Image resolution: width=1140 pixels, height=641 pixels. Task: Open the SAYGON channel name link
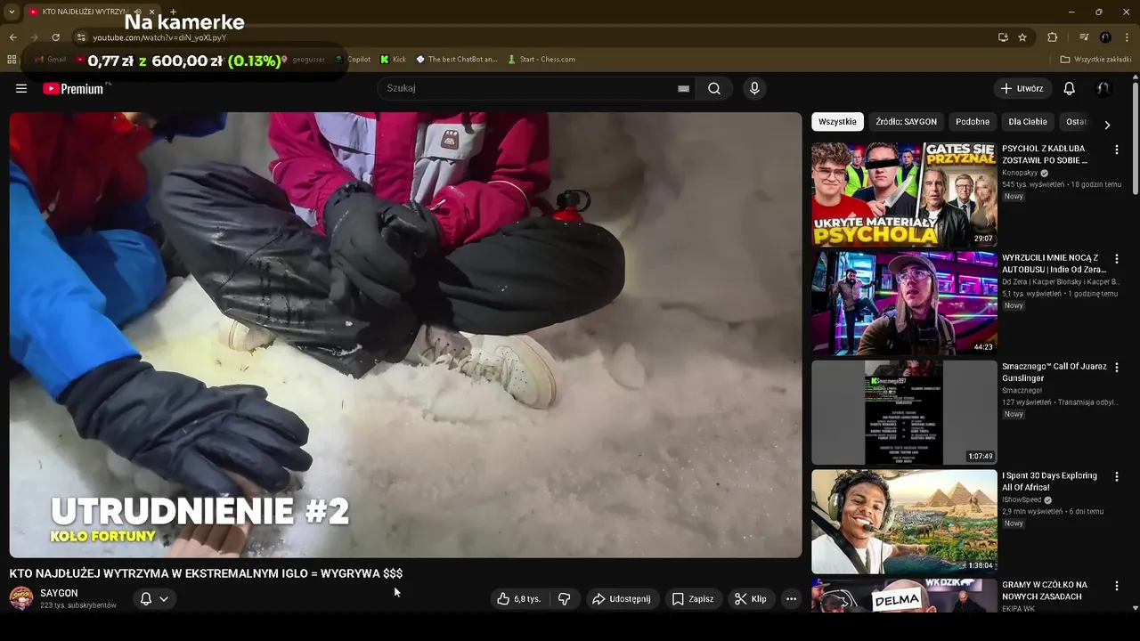[59, 593]
